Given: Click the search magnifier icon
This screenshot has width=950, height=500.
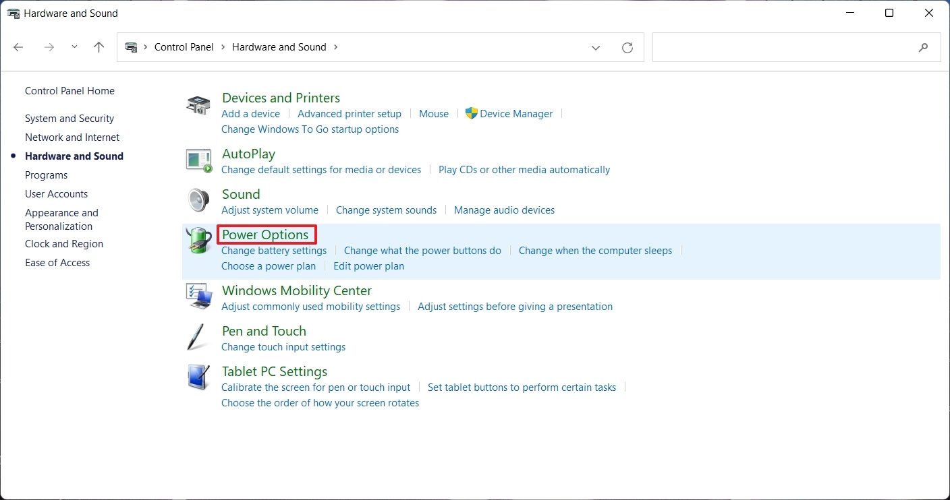Looking at the screenshot, I should 924,47.
